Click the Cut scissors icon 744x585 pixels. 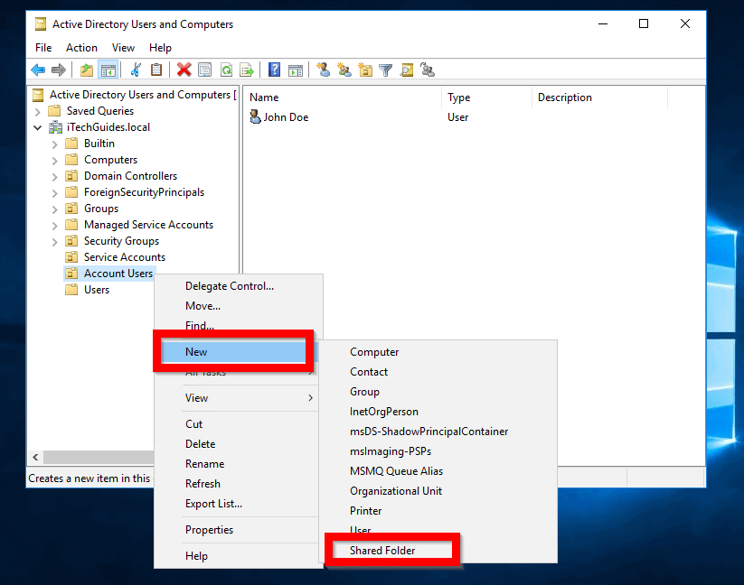136,70
